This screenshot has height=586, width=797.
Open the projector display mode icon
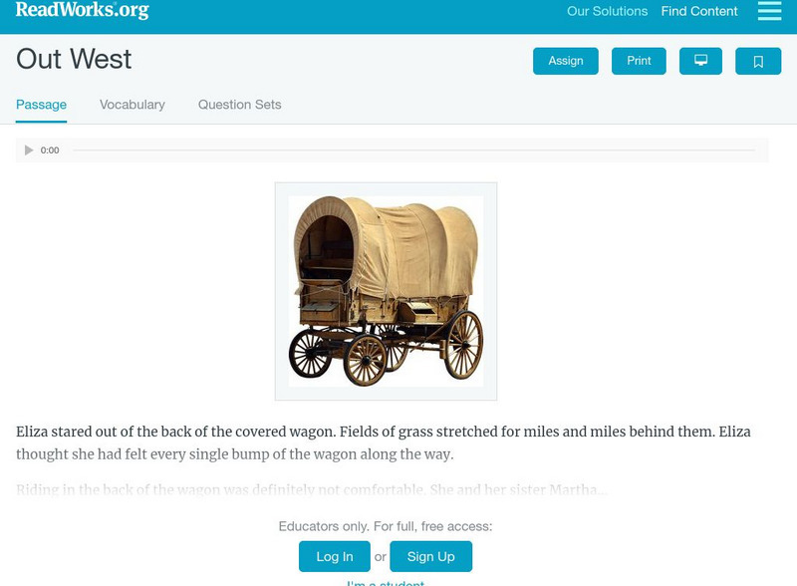pos(700,61)
